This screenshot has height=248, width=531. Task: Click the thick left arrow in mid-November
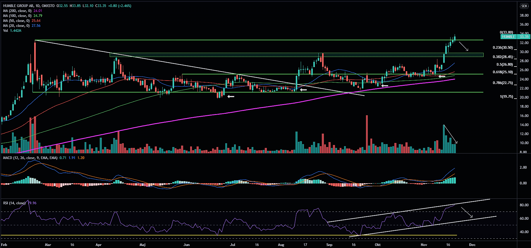point(441,76)
